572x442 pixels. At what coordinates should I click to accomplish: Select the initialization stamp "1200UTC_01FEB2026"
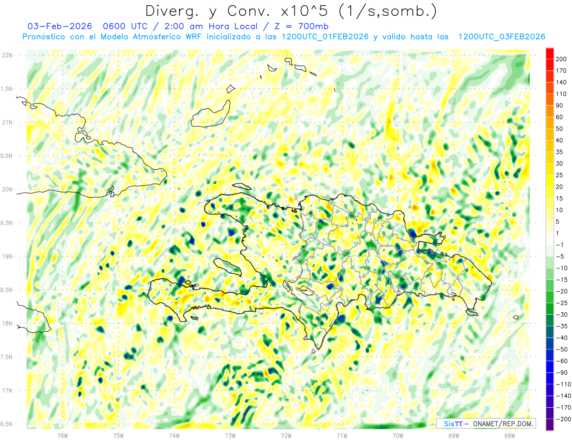point(325,37)
